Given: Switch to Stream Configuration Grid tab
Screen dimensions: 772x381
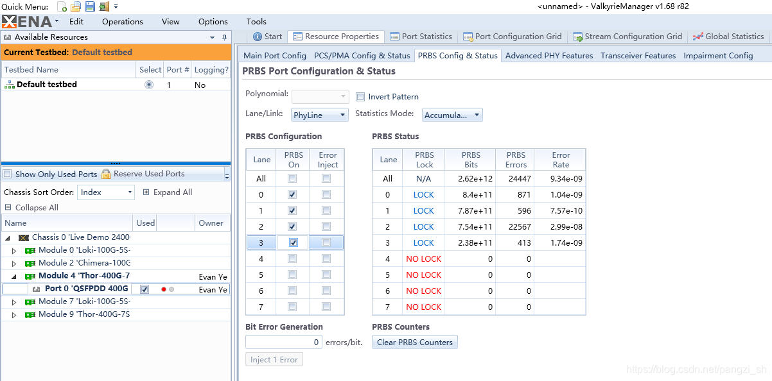Looking at the screenshot, I should (x=627, y=37).
